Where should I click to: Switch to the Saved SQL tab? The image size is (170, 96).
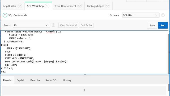point(52,80)
